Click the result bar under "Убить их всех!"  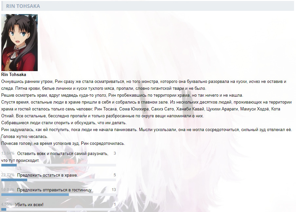58,209
